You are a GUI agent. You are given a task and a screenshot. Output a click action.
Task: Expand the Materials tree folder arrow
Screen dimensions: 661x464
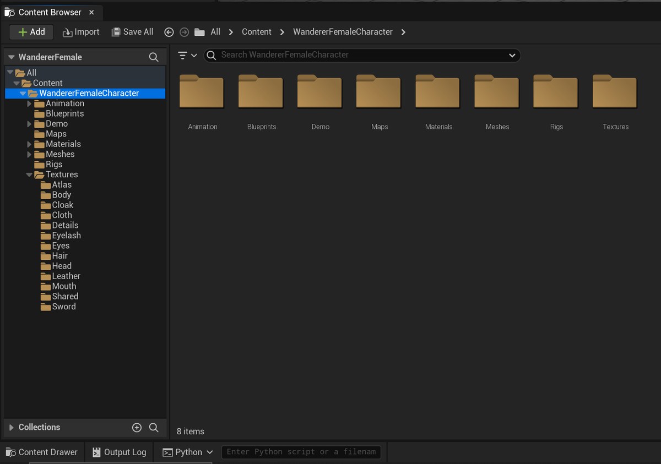point(29,144)
